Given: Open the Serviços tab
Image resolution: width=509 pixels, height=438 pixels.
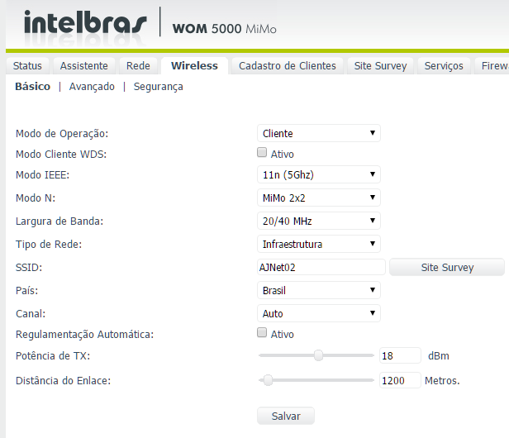Looking at the screenshot, I should click(444, 66).
